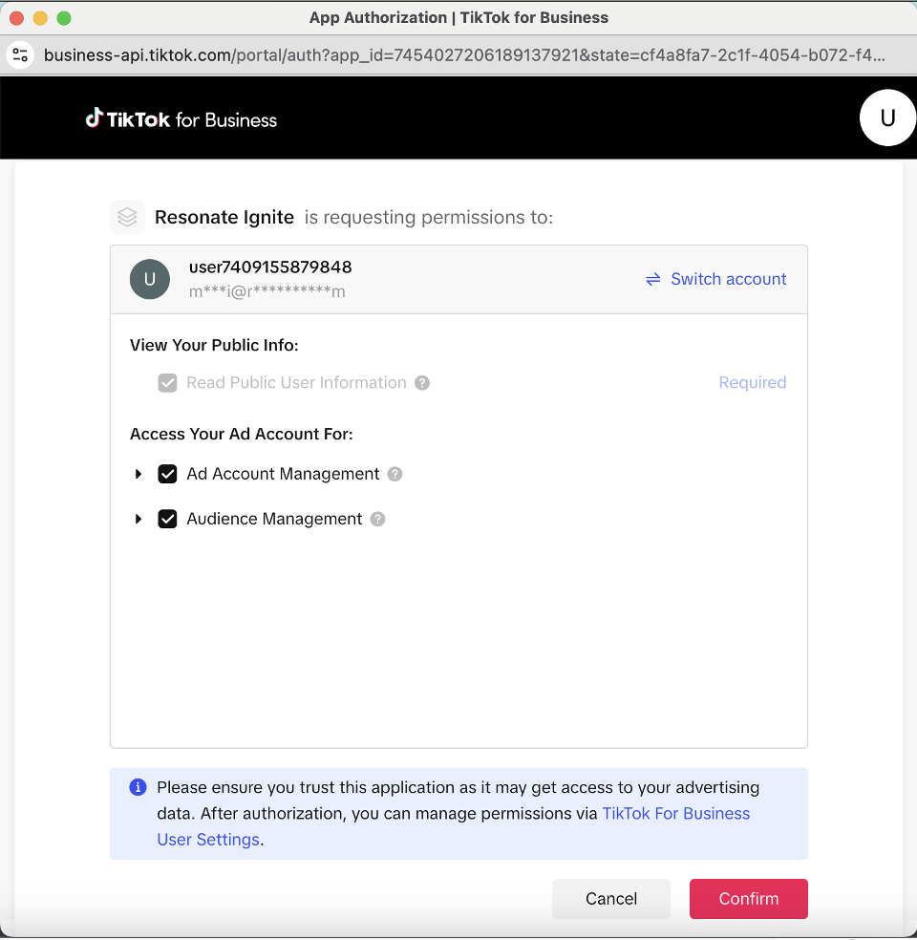
Task: Expand the Ad Account Management permissions
Action: point(139,474)
